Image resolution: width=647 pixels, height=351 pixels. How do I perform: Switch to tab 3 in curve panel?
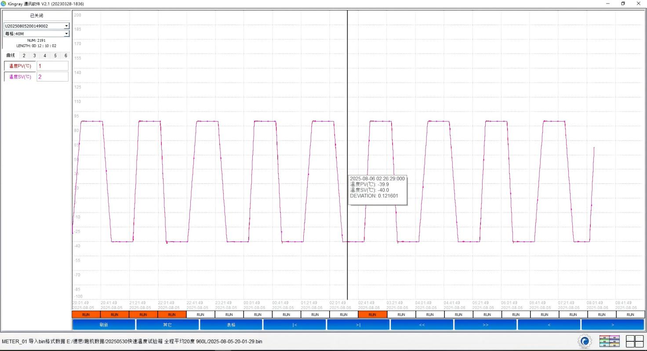[34, 56]
